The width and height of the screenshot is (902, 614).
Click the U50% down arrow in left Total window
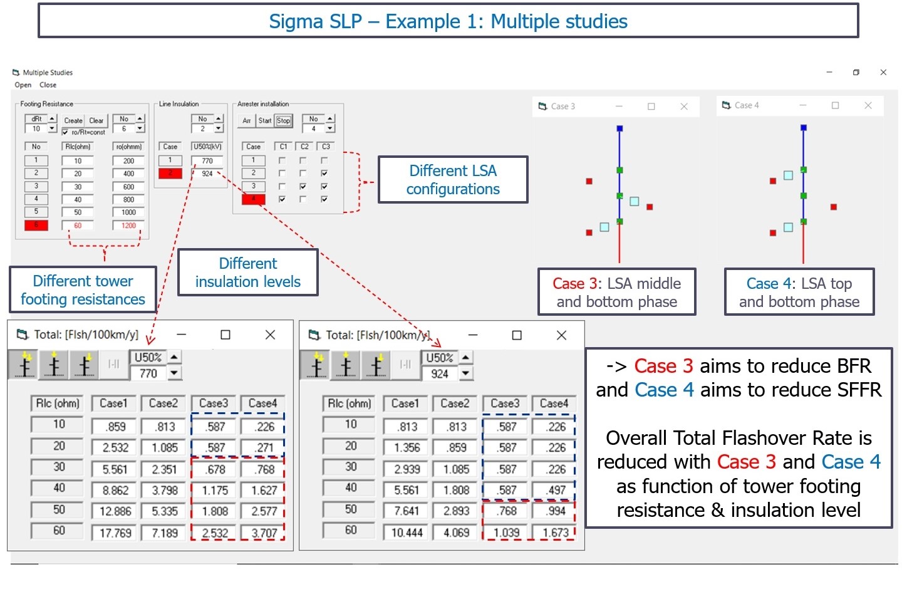[174, 374]
